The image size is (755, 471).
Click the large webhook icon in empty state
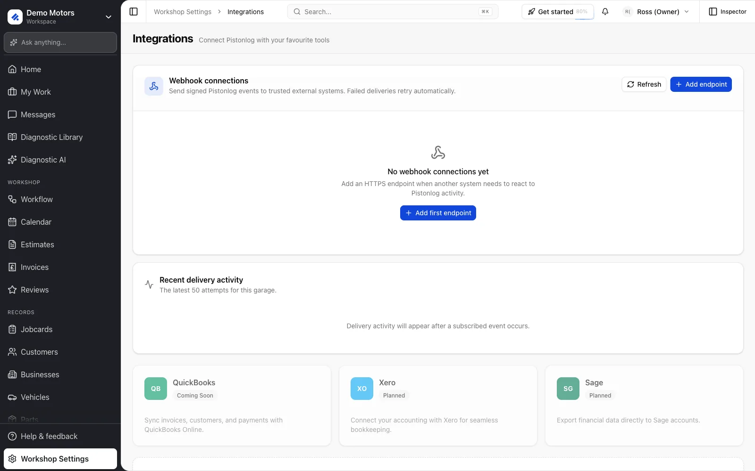tap(438, 153)
